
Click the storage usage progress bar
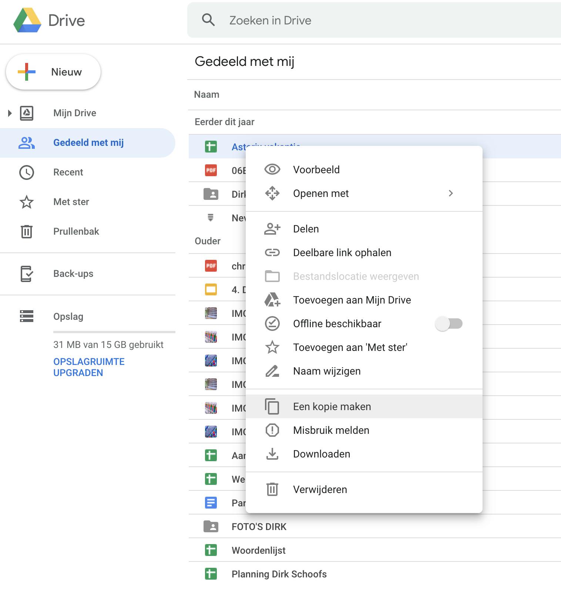pos(114,332)
